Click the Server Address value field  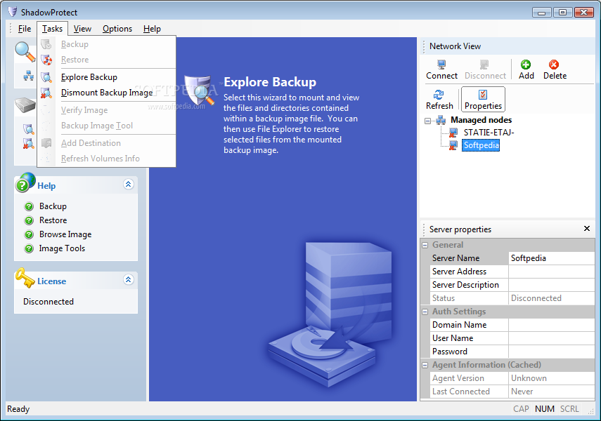(x=551, y=272)
